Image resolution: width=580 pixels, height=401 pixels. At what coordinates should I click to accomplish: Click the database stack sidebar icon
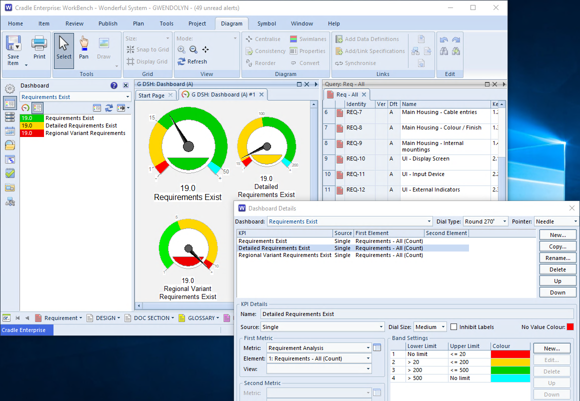(x=10, y=117)
